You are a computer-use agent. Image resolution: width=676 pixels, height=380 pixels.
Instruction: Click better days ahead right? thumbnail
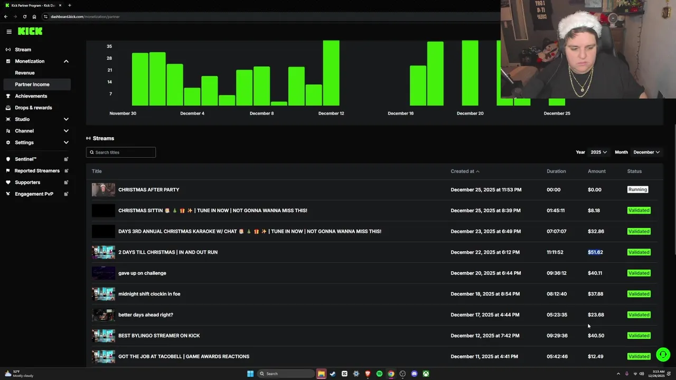104,315
